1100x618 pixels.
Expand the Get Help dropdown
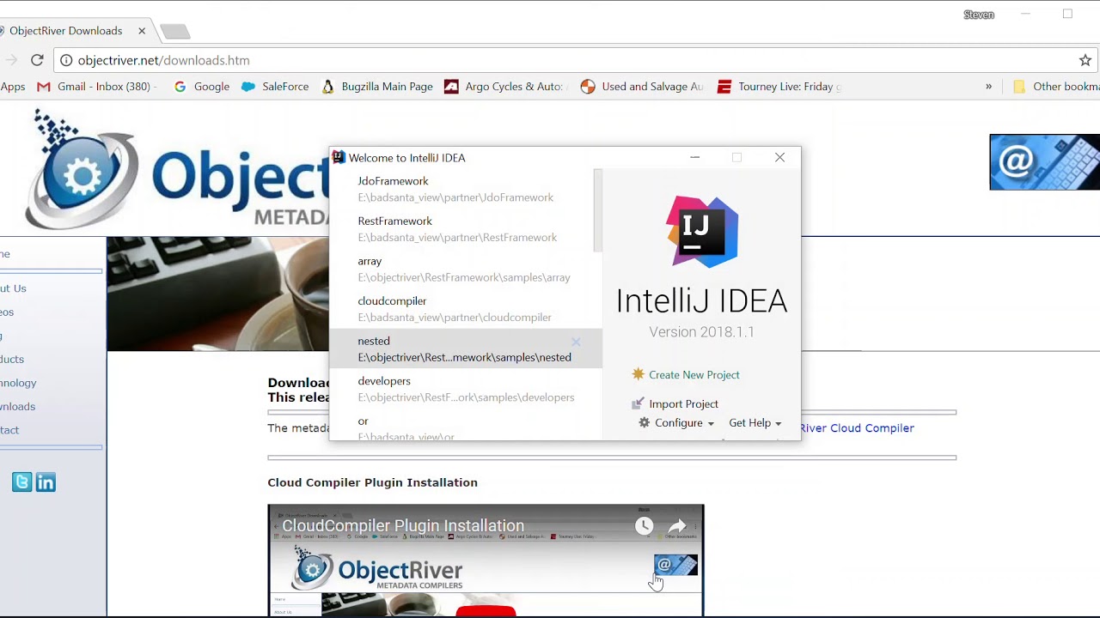coord(755,423)
